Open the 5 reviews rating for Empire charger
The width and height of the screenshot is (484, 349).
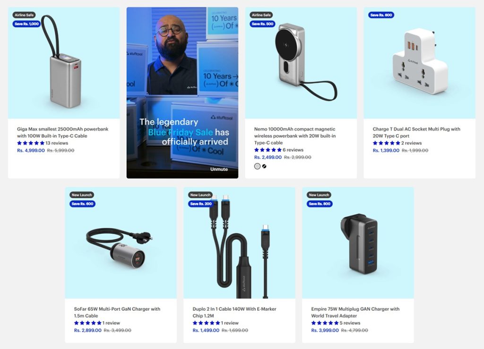pos(336,323)
